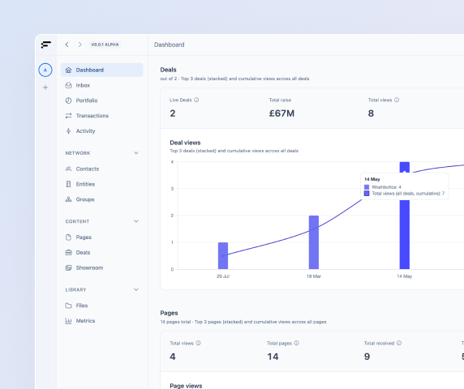Click the Woahbotics legend color swatch
This screenshot has width=464, height=389.
pyautogui.click(x=367, y=187)
